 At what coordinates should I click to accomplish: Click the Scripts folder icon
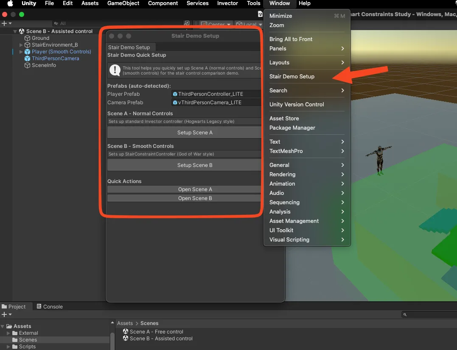(x=15, y=347)
